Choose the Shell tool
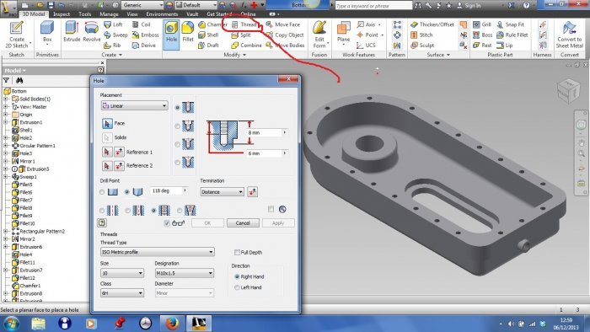The width and height of the screenshot is (590, 332). pos(208,35)
